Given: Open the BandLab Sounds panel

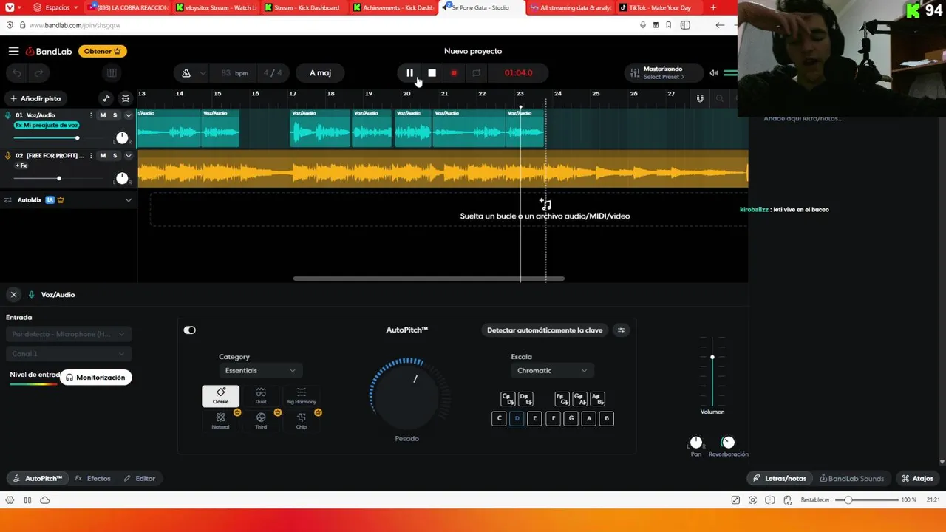Looking at the screenshot, I should click(851, 479).
